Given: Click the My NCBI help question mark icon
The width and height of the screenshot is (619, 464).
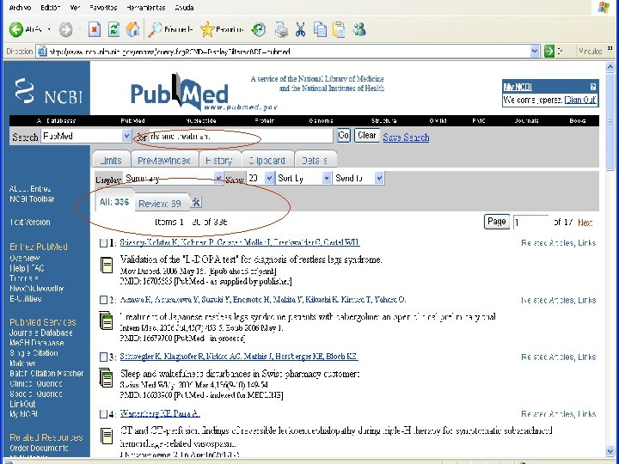Looking at the screenshot, I should coord(592,87).
